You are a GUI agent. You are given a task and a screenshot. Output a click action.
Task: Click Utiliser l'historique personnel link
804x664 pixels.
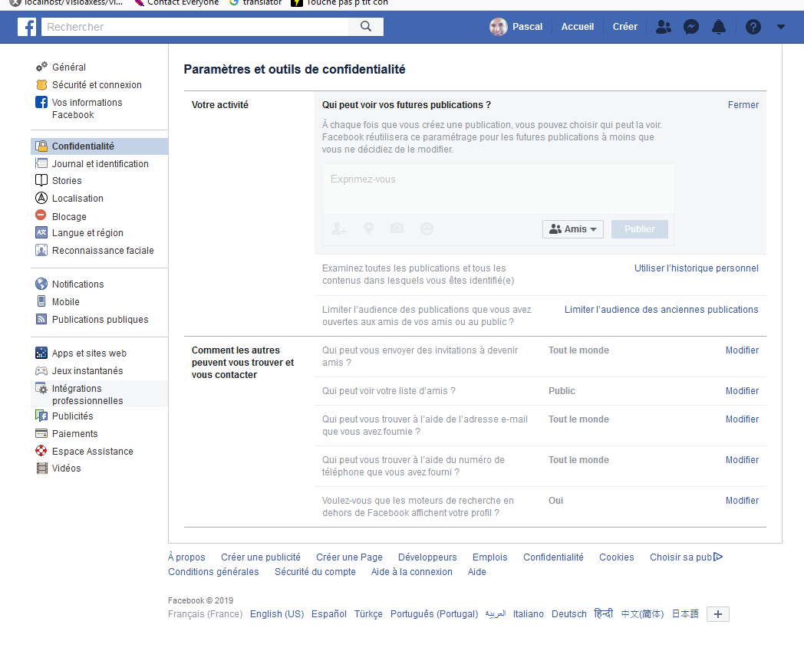pos(697,268)
